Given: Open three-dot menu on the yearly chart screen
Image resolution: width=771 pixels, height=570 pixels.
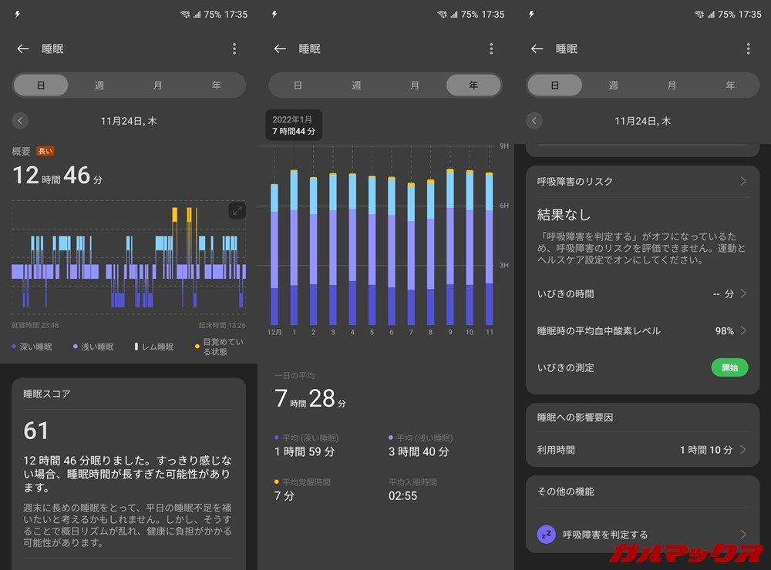Looking at the screenshot, I should pyautogui.click(x=490, y=49).
